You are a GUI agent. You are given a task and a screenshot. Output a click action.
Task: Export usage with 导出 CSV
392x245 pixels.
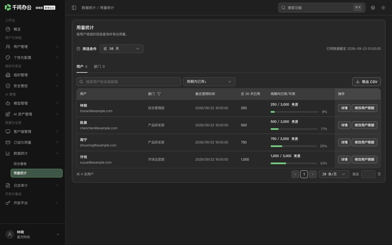tap(366, 82)
